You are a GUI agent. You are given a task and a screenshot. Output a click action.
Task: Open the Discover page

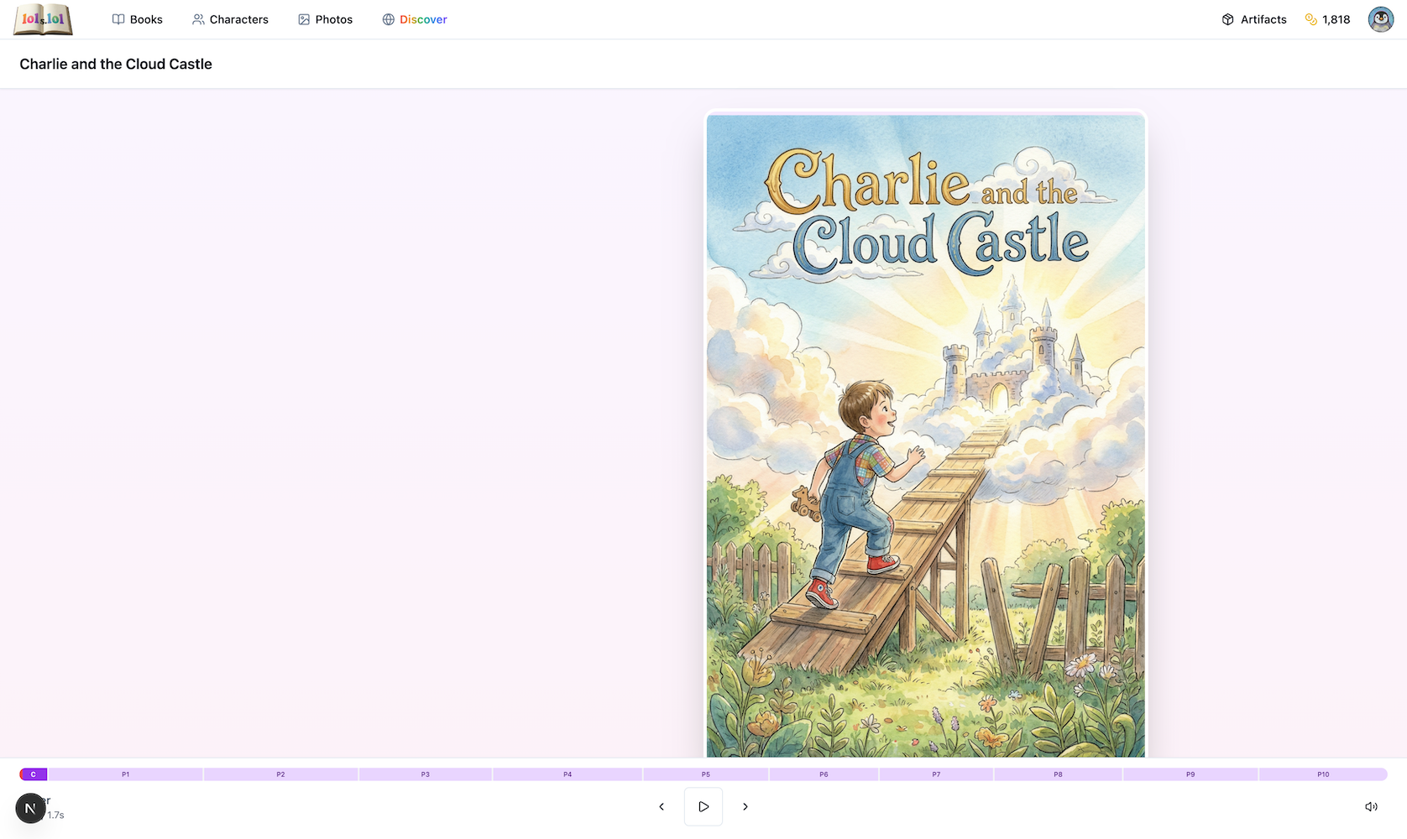tap(415, 19)
